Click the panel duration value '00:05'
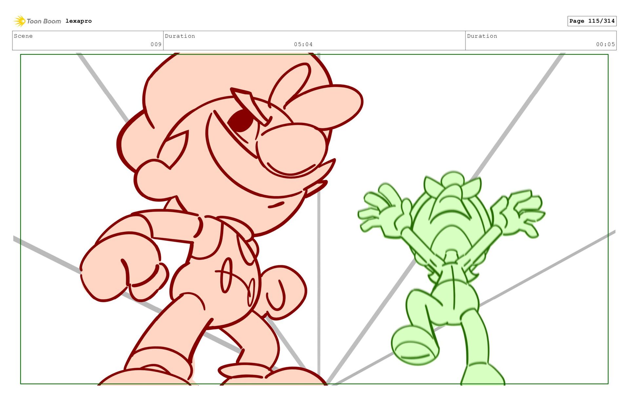This screenshot has height=406, width=629. coord(605,44)
